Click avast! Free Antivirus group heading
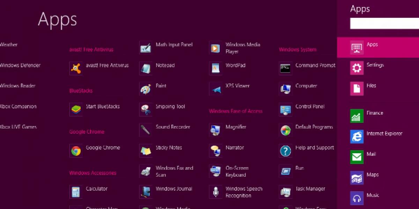419x209 pixels. tap(91, 49)
